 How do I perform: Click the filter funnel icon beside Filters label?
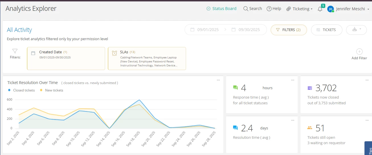15,51
